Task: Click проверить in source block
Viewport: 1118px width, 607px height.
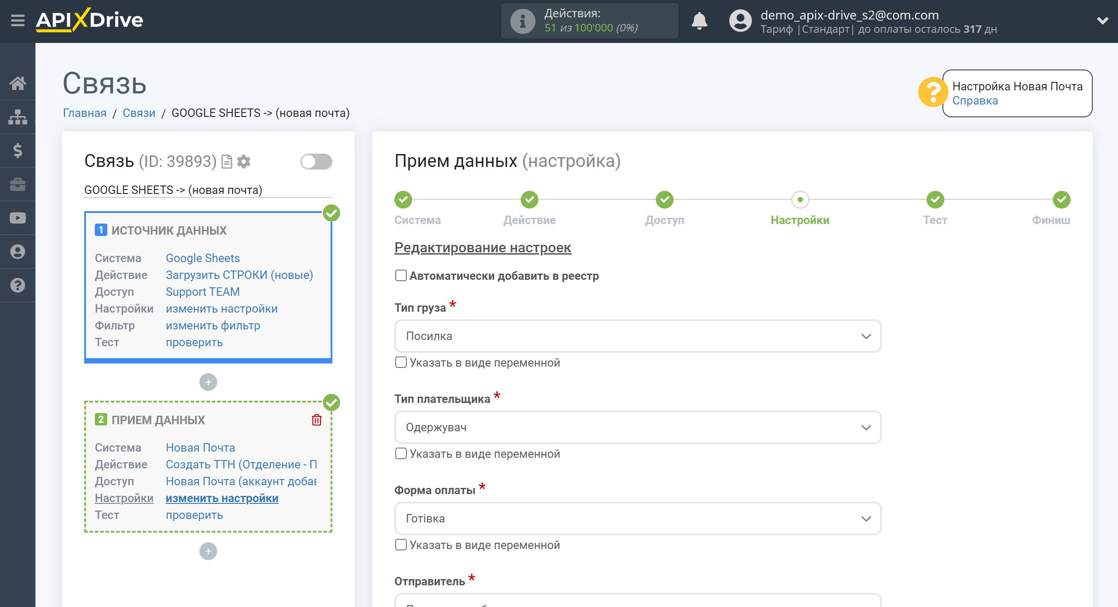Action: pos(194,342)
